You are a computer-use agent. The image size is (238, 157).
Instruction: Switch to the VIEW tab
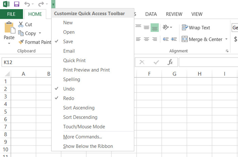click(197, 14)
